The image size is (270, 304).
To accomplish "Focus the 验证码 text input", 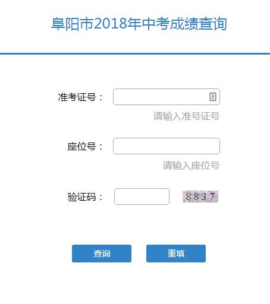I will [142, 197].
